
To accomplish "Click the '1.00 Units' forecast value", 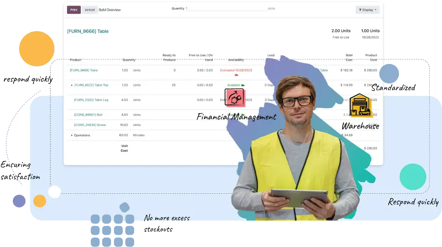I will [x=371, y=31].
